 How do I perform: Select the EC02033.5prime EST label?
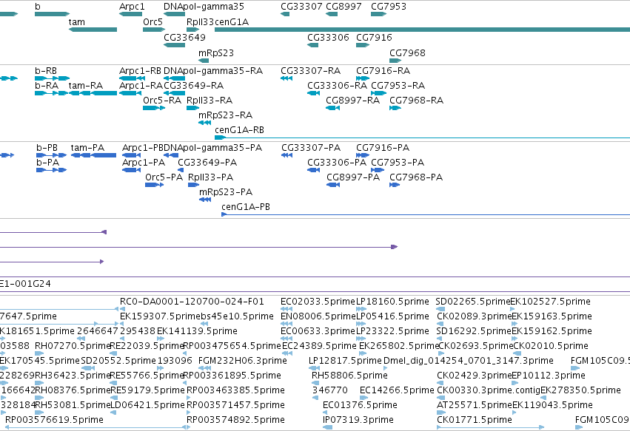318,302
